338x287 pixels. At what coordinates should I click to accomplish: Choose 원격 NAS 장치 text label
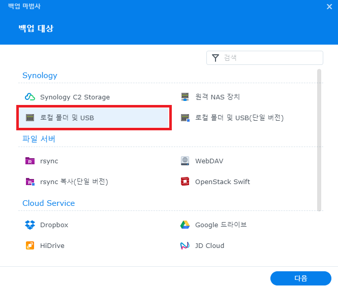(x=218, y=97)
